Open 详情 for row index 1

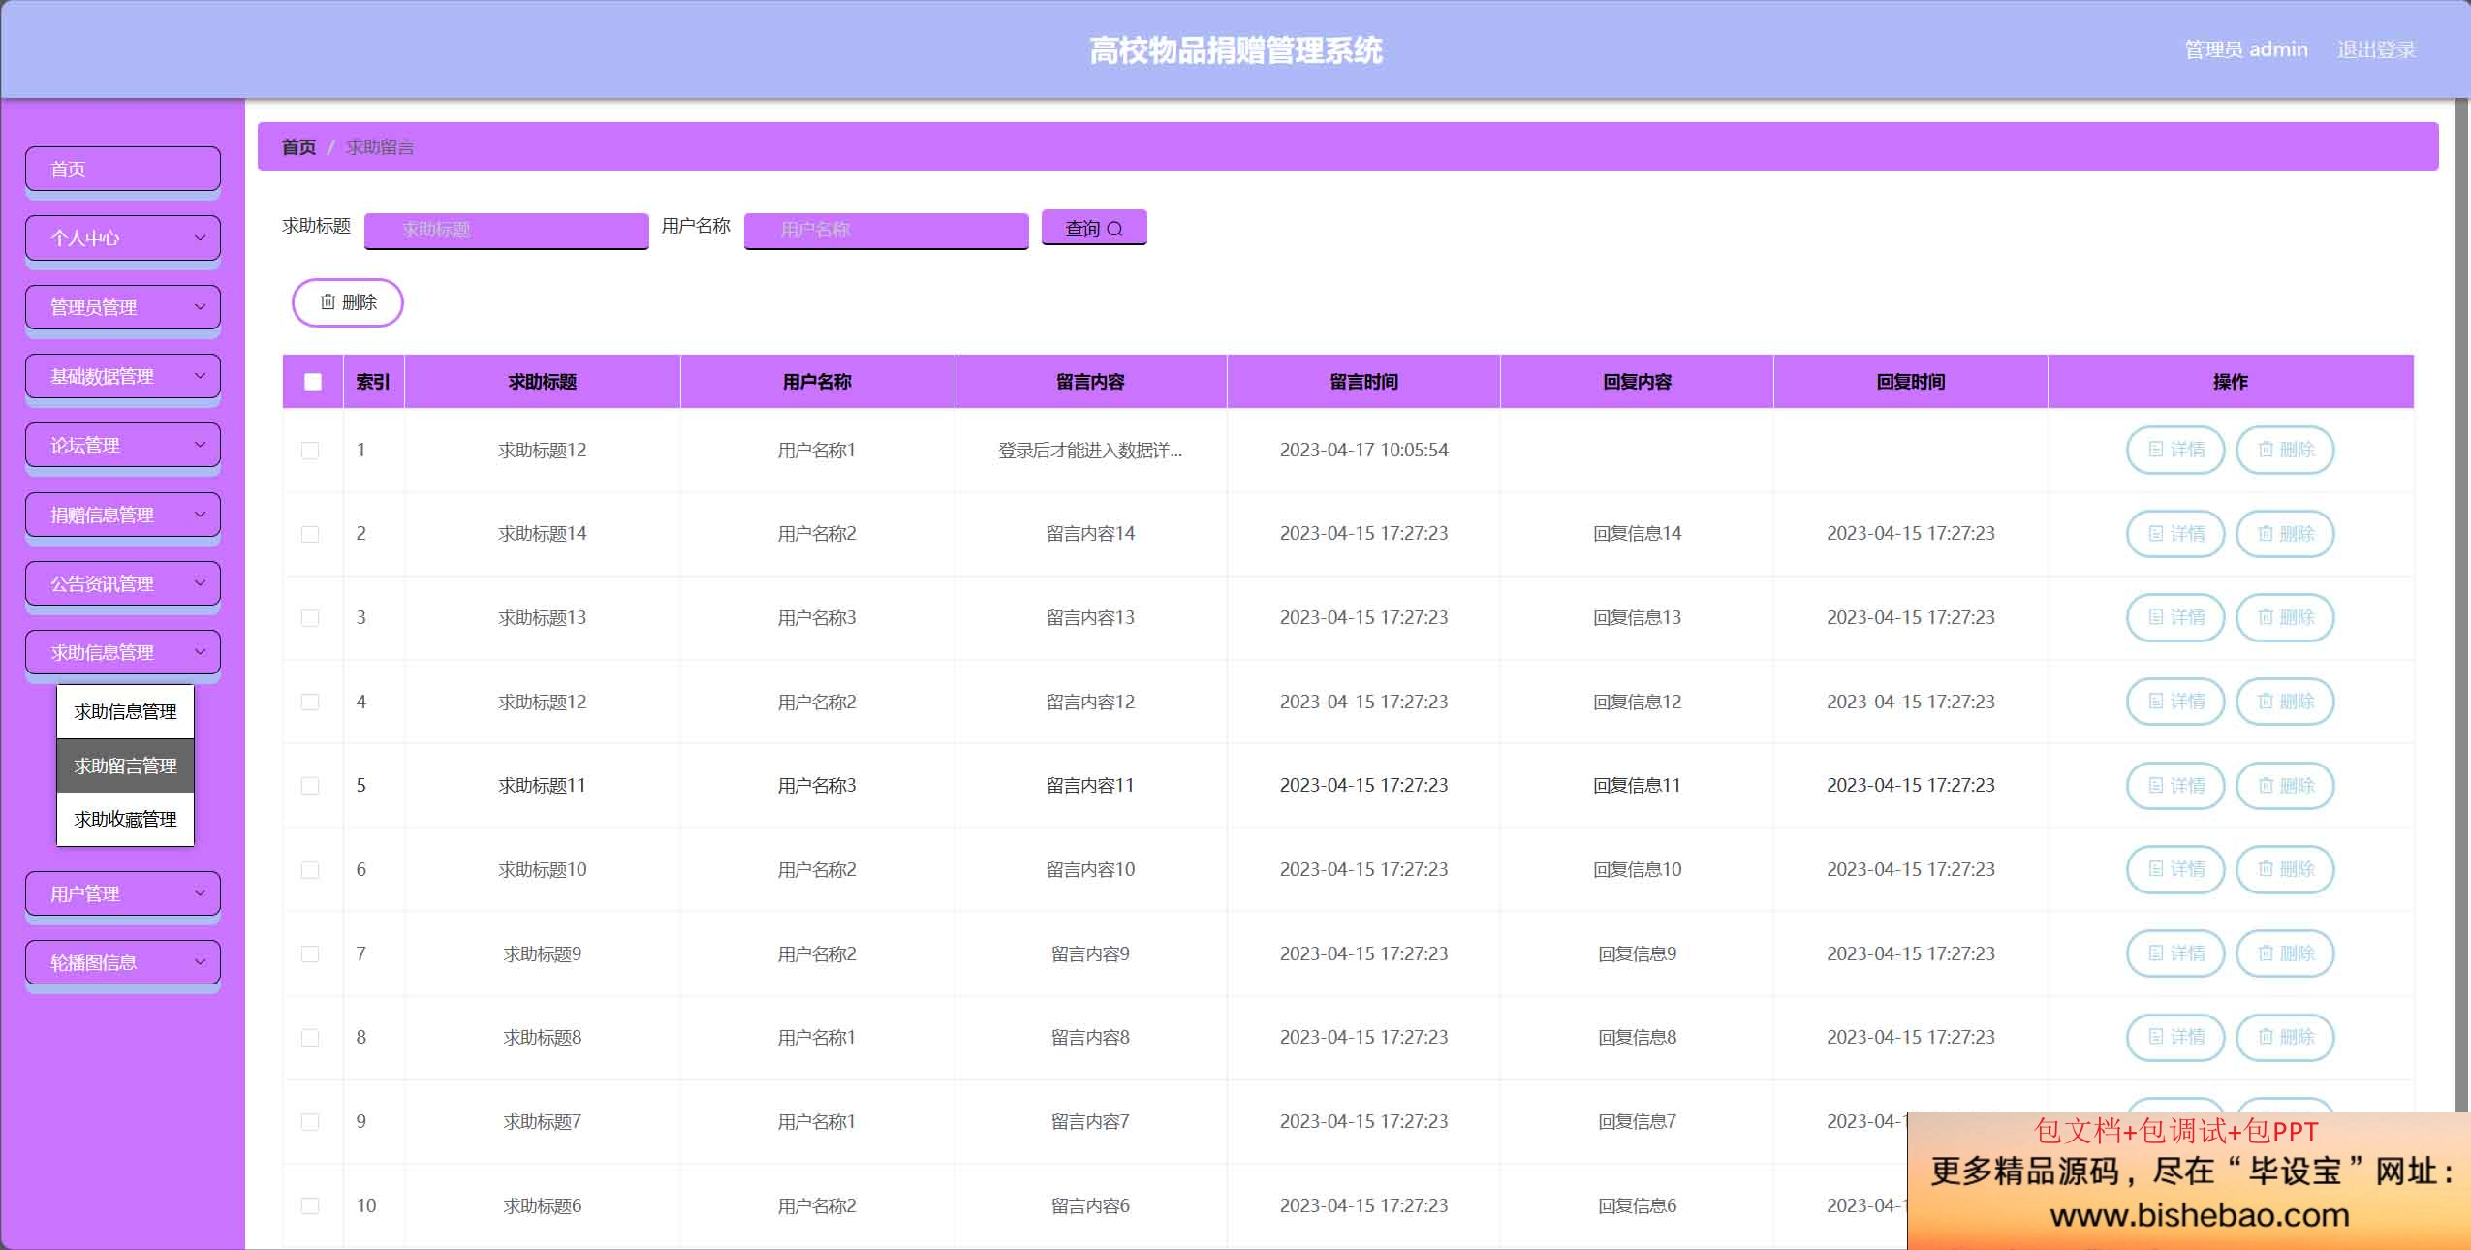(2175, 450)
